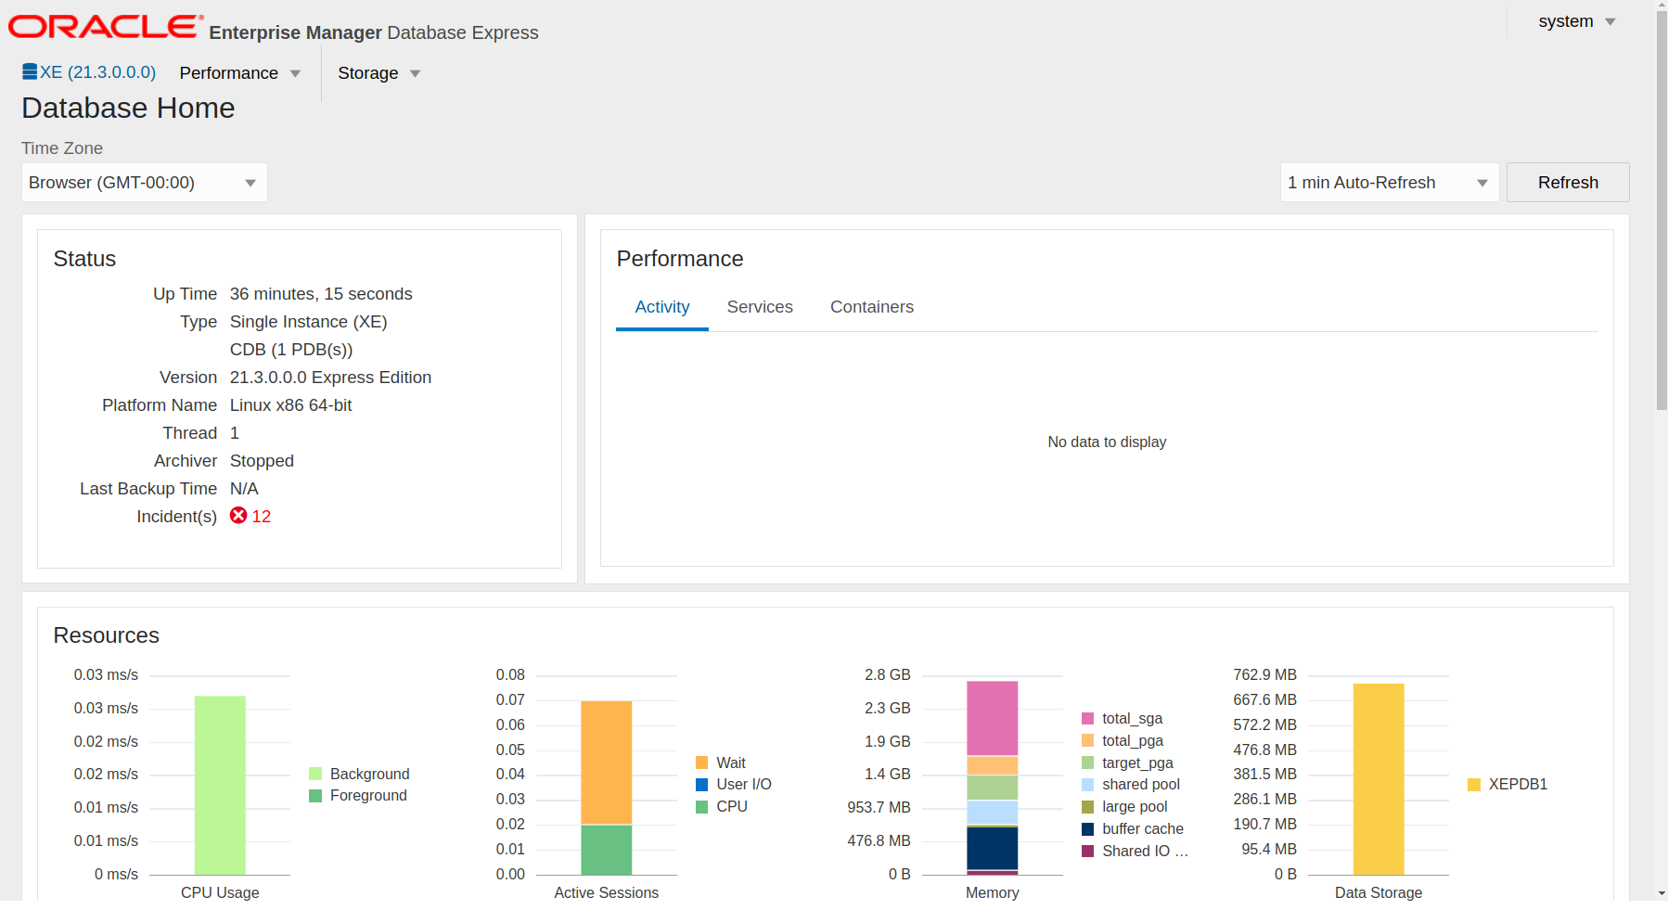Open the XE (21.3.0.0.0) link

click(x=97, y=72)
